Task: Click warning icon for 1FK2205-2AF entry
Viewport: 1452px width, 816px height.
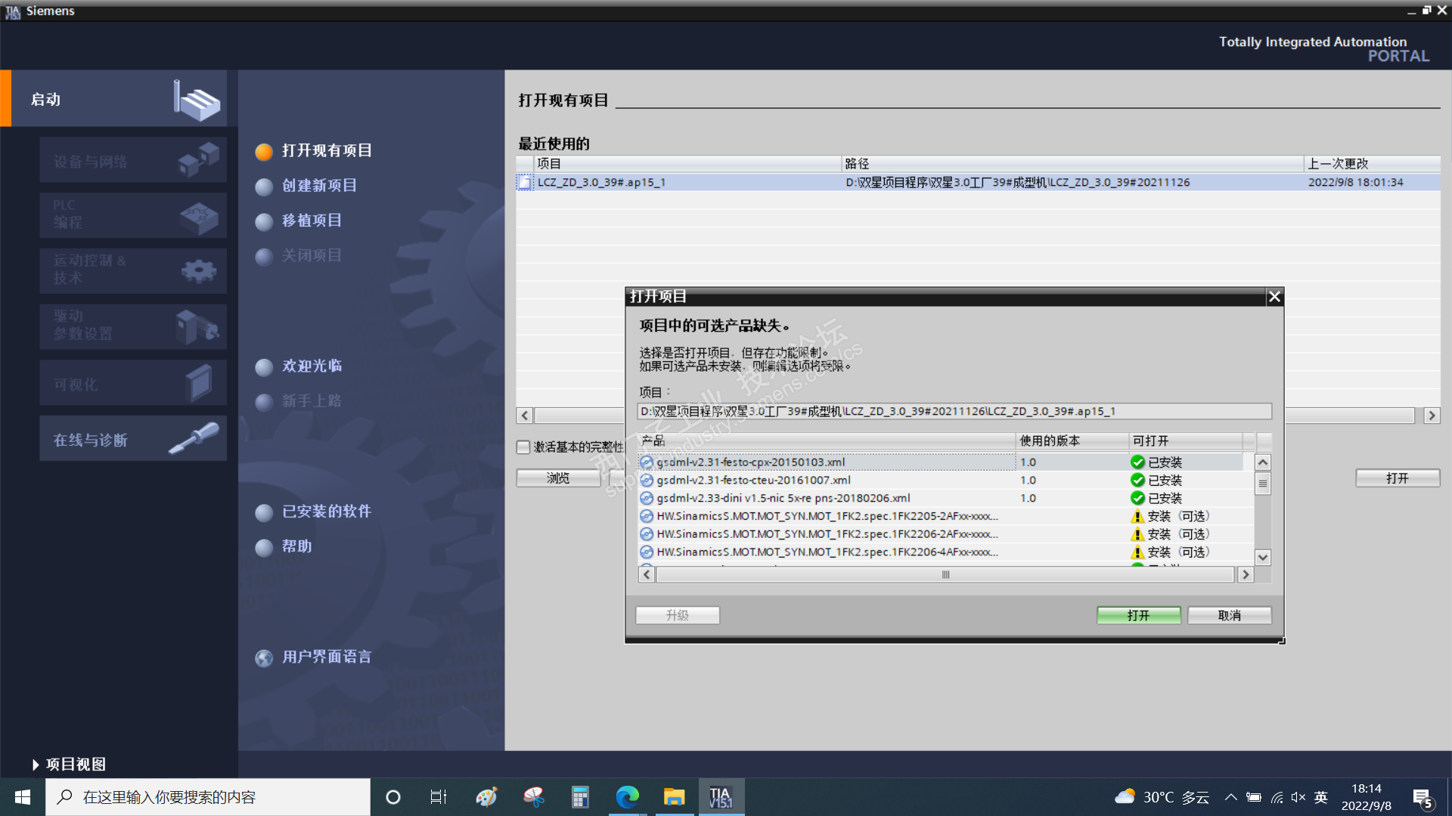Action: [1137, 516]
